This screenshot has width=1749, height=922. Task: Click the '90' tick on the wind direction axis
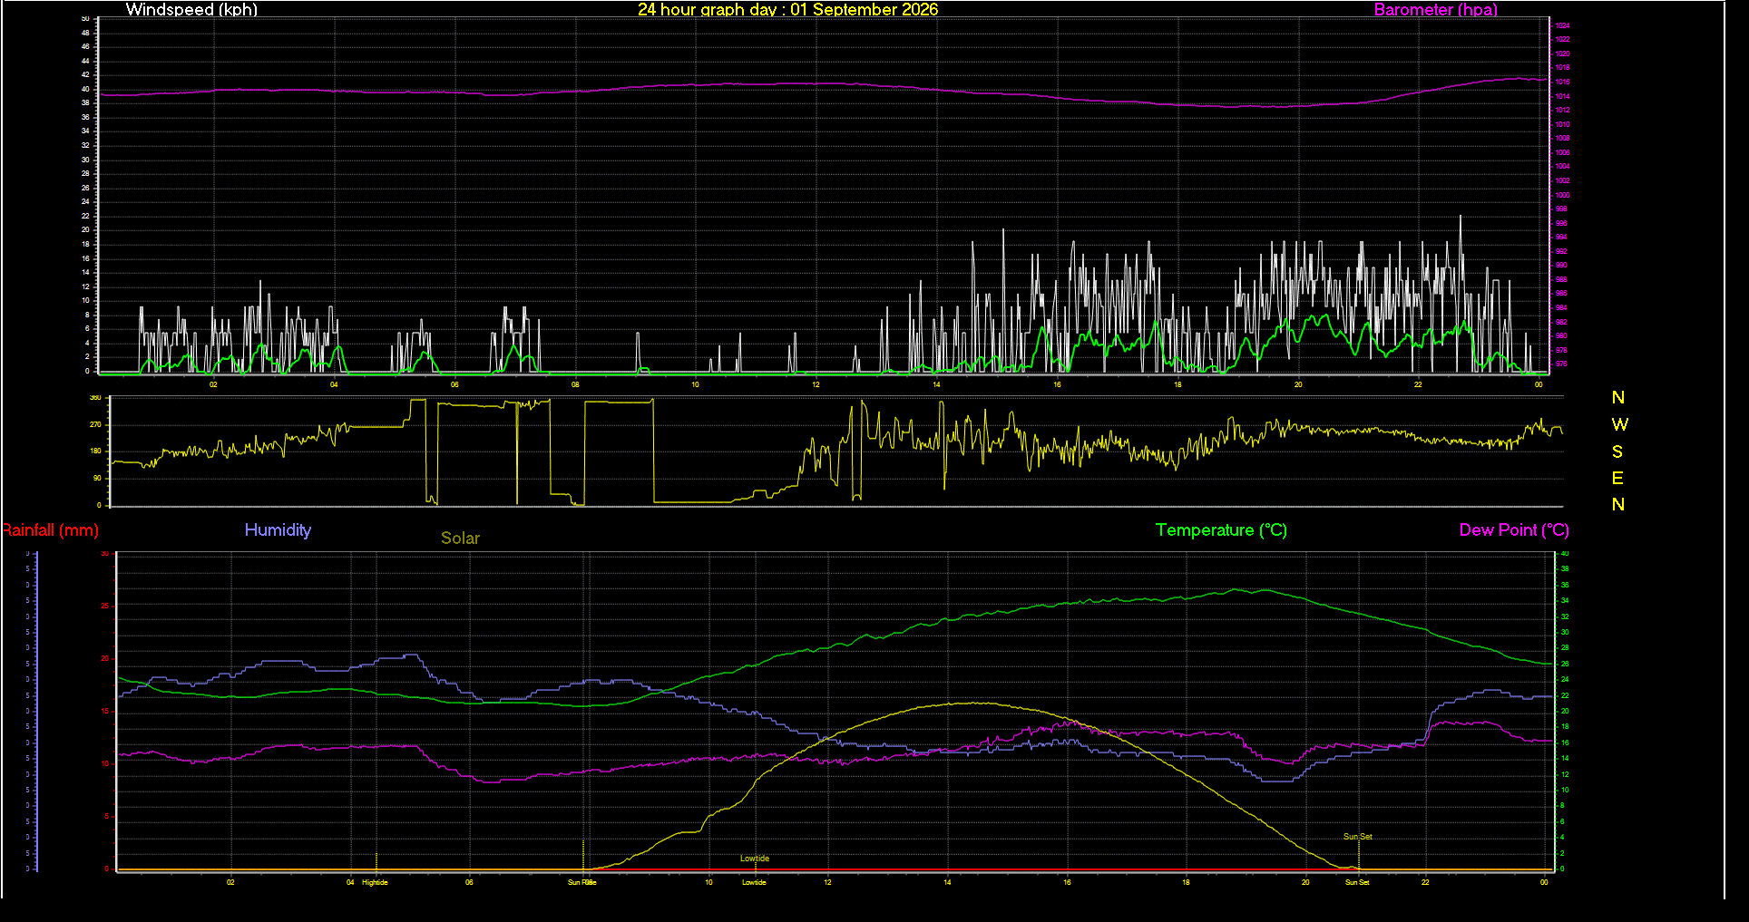click(x=97, y=478)
